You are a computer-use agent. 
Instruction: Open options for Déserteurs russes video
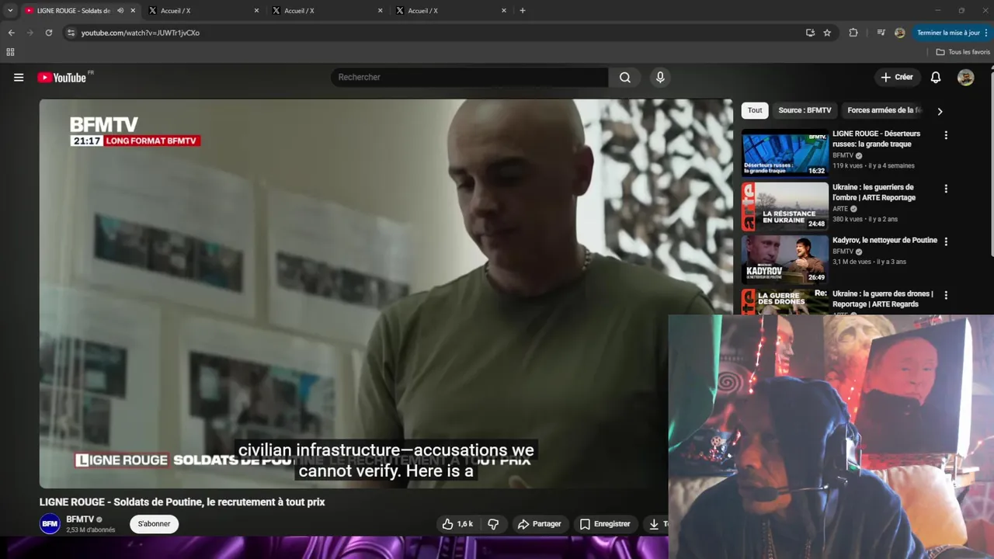click(x=946, y=135)
